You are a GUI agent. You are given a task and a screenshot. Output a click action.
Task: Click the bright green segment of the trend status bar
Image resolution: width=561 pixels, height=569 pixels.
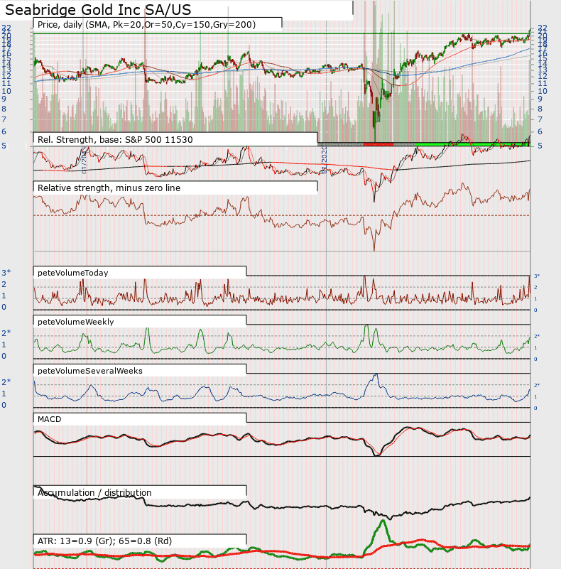pyautogui.click(x=472, y=144)
